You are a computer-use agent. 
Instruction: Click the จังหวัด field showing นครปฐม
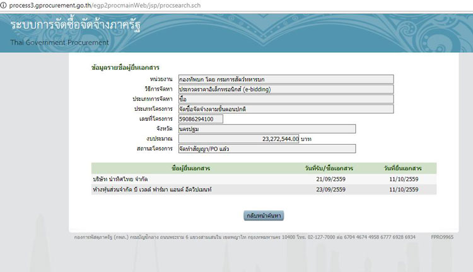coord(266,129)
